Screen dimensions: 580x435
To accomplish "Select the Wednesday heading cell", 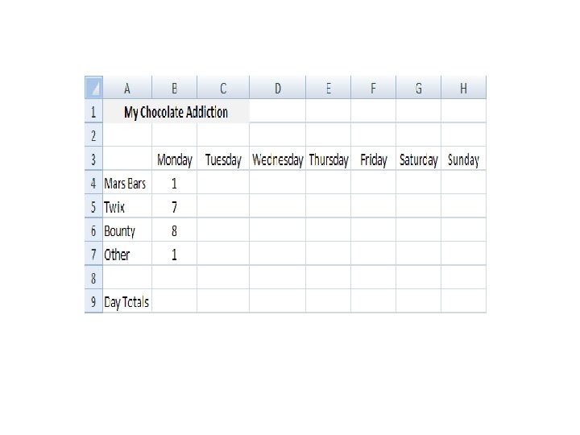I will tap(277, 159).
